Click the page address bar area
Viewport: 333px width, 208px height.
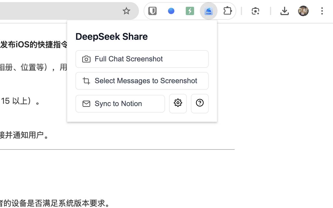tap(52, 10)
